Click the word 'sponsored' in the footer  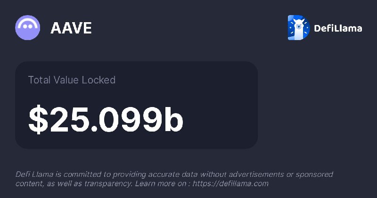point(314,174)
